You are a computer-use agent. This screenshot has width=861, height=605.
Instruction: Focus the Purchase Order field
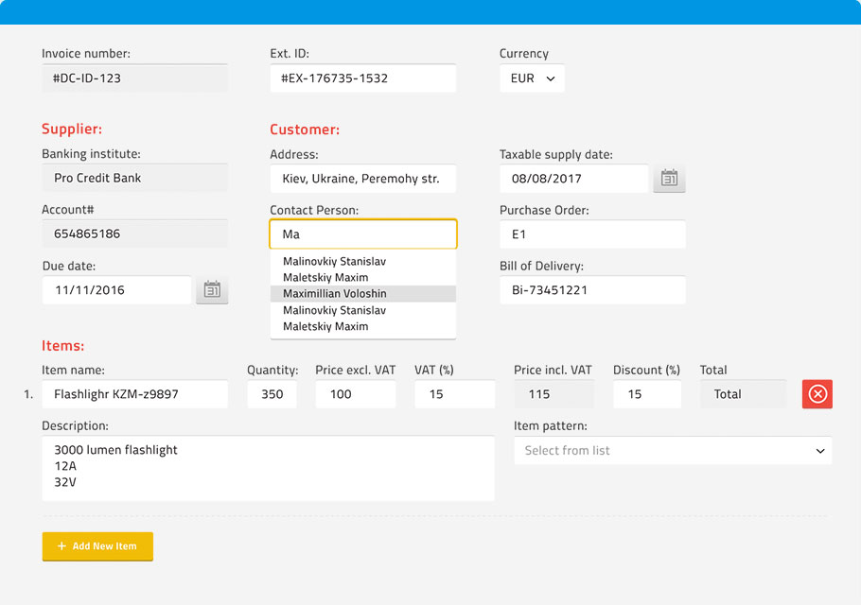[592, 234]
